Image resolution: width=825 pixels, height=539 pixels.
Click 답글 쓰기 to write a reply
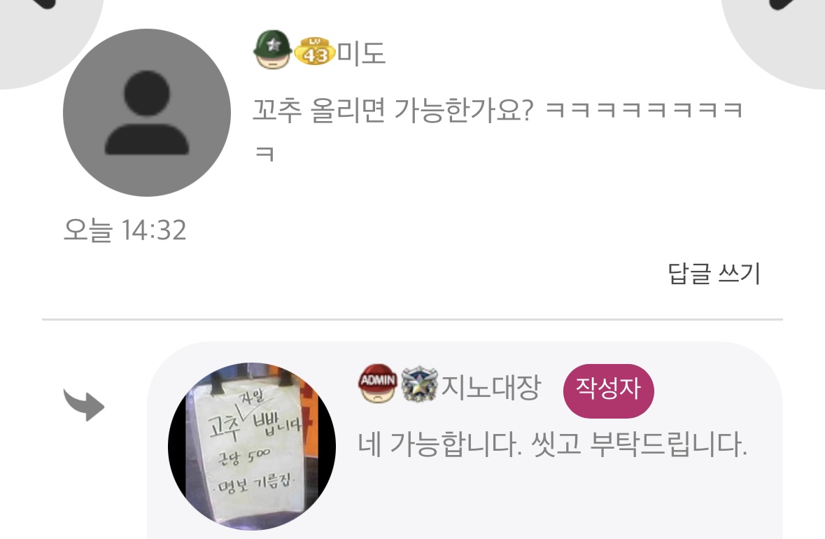pos(714,273)
